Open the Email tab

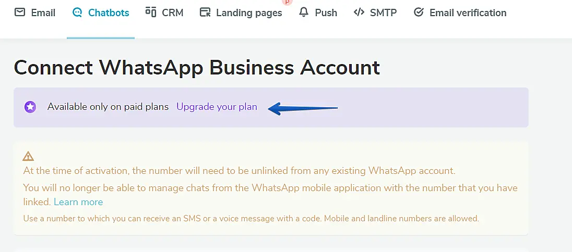click(x=43, y=12)
